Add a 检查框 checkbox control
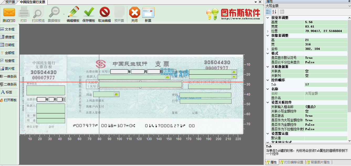 point(9,61)
